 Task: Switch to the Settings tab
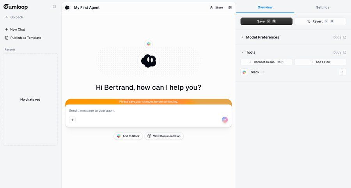coord(323,7)
